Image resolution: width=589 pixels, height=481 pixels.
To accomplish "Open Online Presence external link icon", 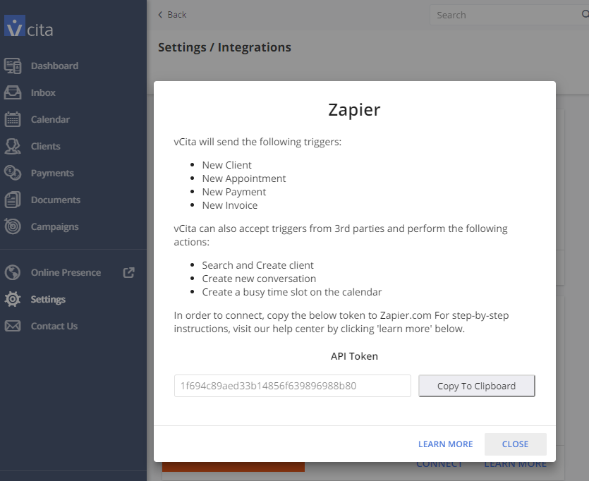I will 128,272.
